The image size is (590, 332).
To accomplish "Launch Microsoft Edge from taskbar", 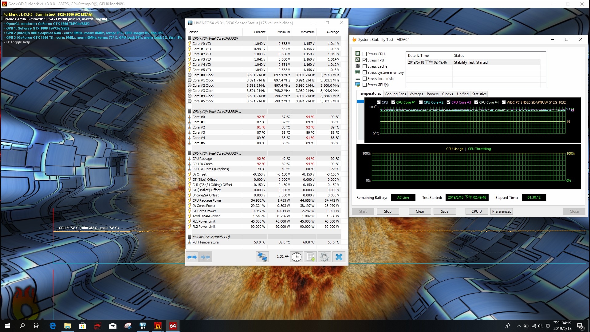I will click(x=53, y=326).
